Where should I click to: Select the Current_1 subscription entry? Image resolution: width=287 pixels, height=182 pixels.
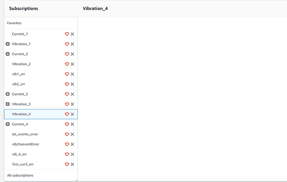click(x=41, y=34)
